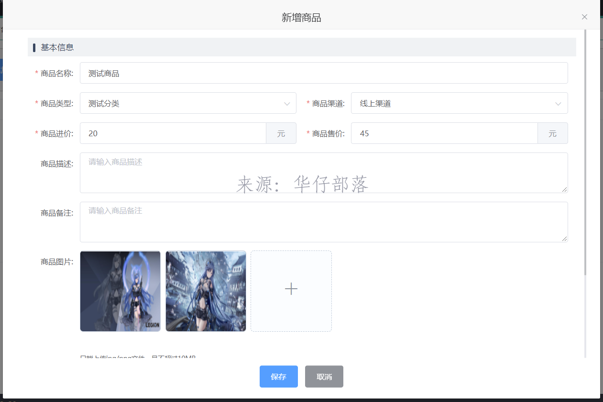The image size is (603, 402).
Task: Expand the 商品渠道 dropdown
Action: click(x=460, y=103)
